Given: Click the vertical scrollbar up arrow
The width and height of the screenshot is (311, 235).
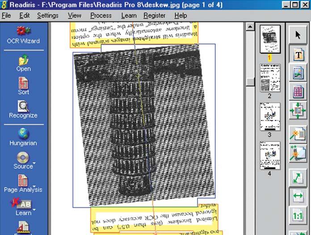Looking at the screenshot, I should (250, 26).
